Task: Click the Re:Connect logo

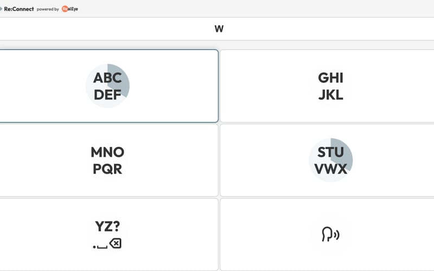Action: pos(18,9)
